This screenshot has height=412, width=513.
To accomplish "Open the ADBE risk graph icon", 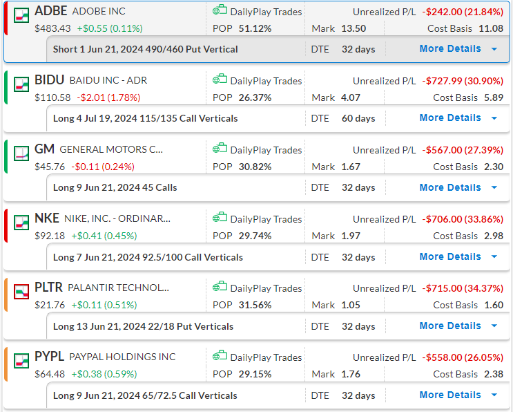I will pyautogui.click(x=21, y=15).
